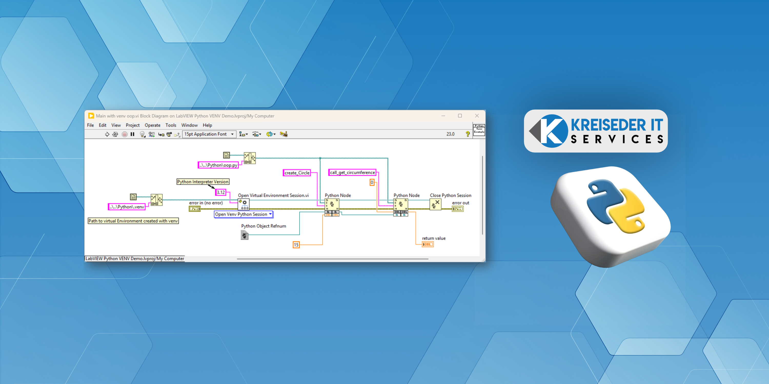Viewport: 769px width, 384px height.
Task: Click the LabVIEW window title icon
Action: [x=91, y=116]
